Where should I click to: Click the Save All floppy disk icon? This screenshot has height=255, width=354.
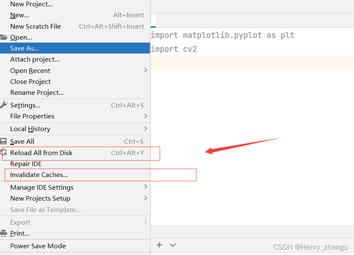[4, 141]
